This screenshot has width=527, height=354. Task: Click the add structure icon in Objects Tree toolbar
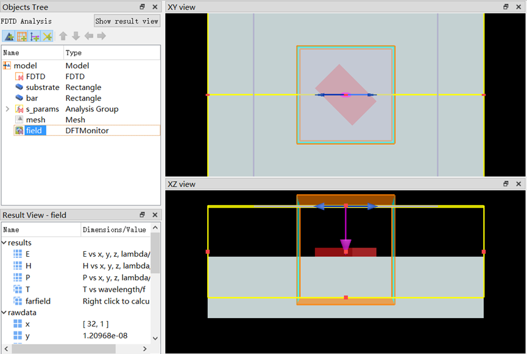click(9, 36)
